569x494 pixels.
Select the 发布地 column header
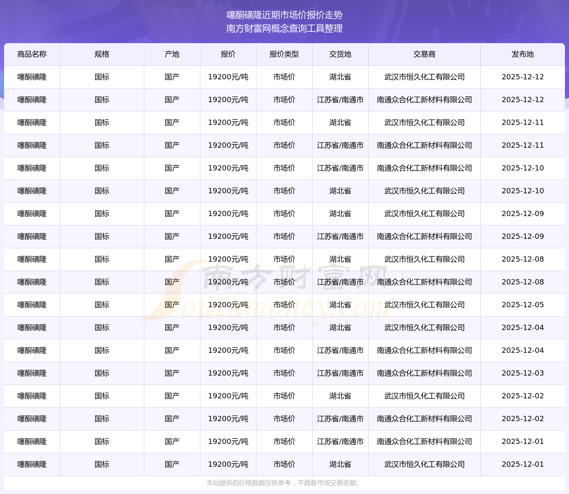523,54
